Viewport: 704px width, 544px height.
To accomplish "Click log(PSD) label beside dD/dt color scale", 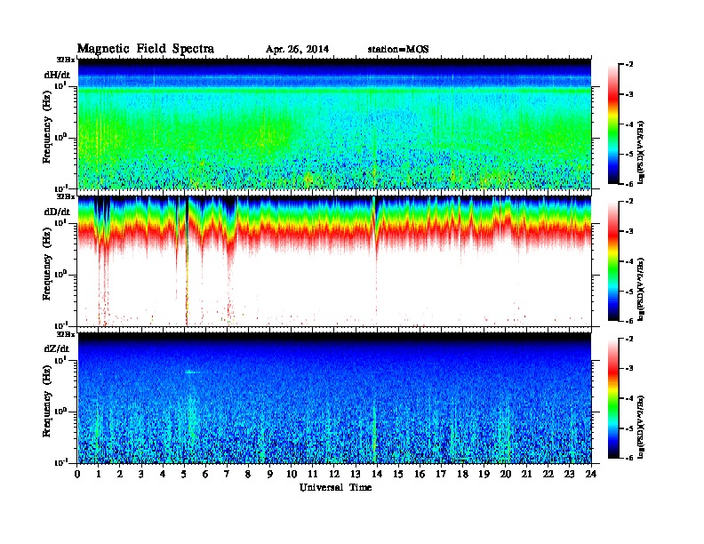I will point(641,289).
